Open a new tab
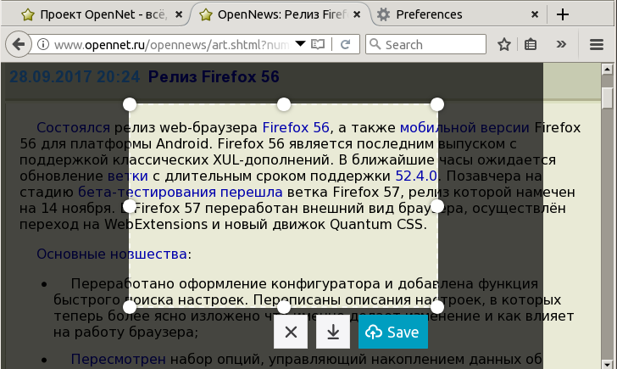 pos(563,14)
